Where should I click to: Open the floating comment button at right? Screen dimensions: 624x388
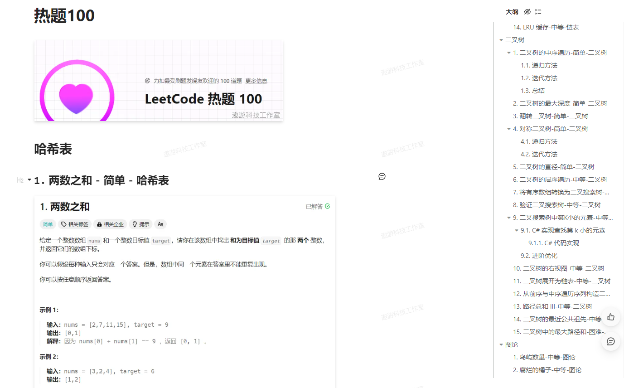click(610, 341)
